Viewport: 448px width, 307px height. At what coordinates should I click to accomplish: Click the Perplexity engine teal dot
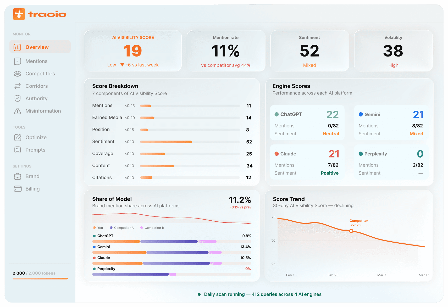click(x=361, y=154)
